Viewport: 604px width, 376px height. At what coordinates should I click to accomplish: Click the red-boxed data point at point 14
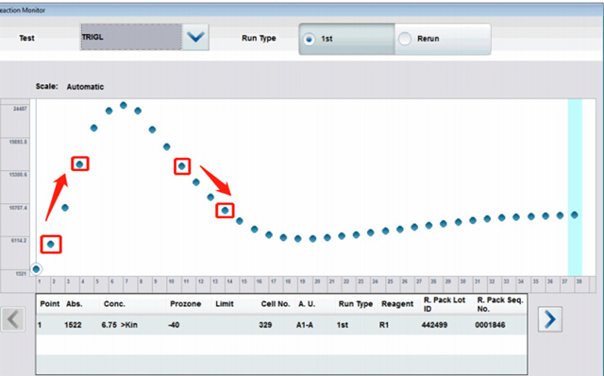(225, 210)
